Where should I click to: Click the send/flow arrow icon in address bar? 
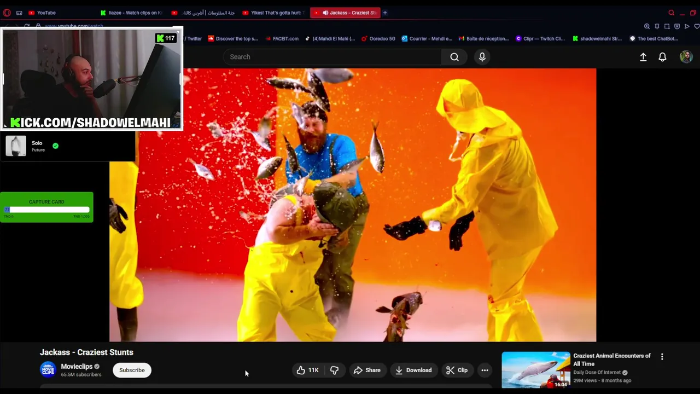687,26
